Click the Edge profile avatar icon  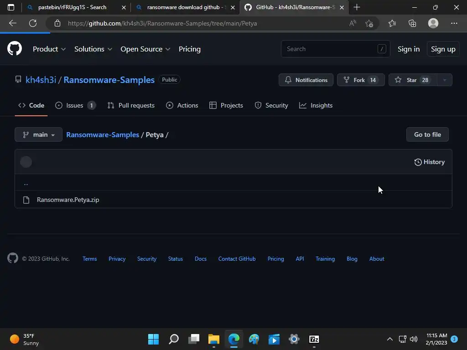pos(433,23)
